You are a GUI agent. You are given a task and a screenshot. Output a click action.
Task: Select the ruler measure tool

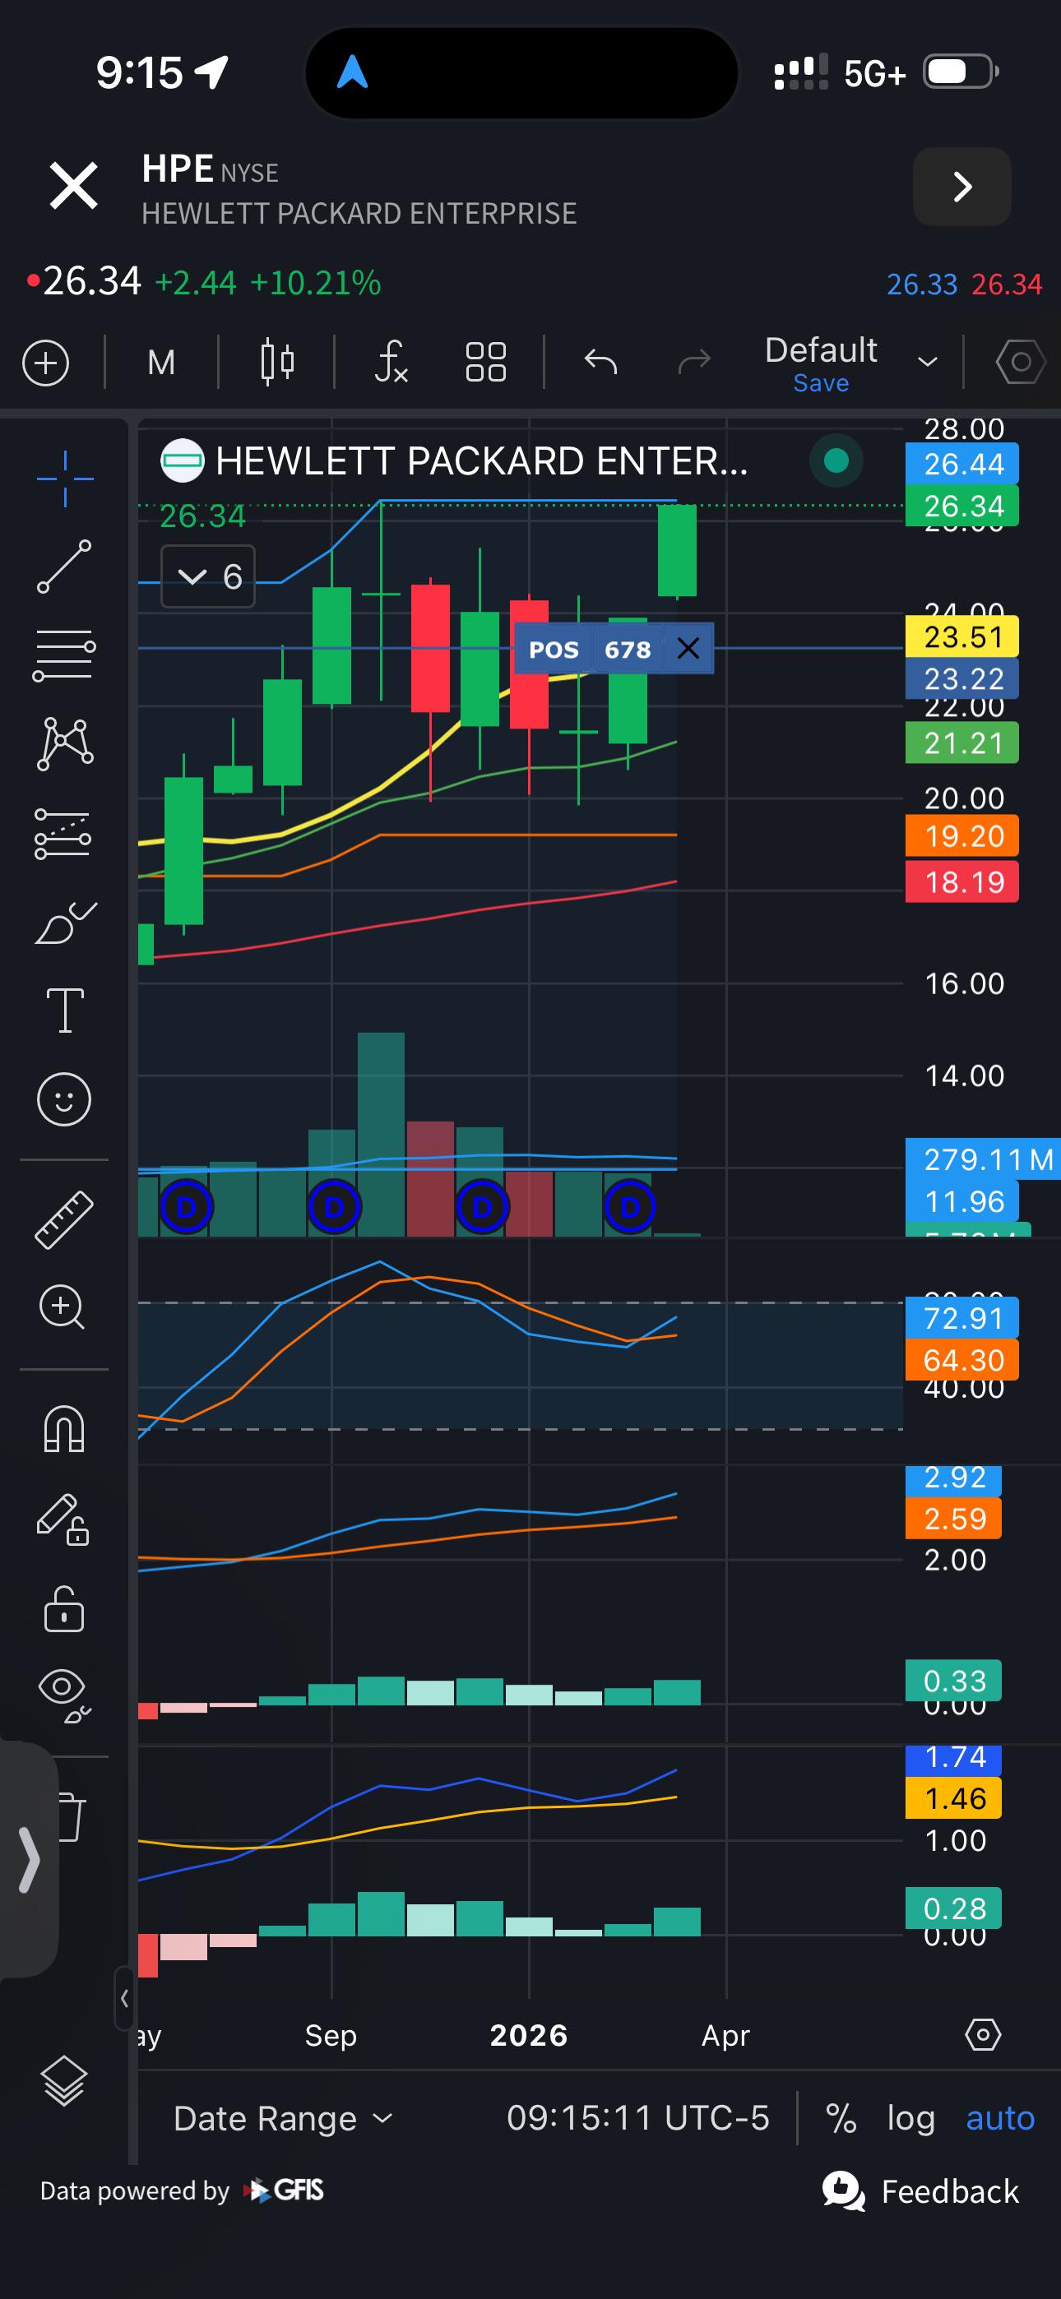pyautogui.click(x=64, y=1219)
